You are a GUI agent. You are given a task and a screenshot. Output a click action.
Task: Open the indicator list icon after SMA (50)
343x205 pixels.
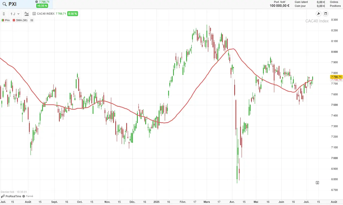tap(32, 20)
